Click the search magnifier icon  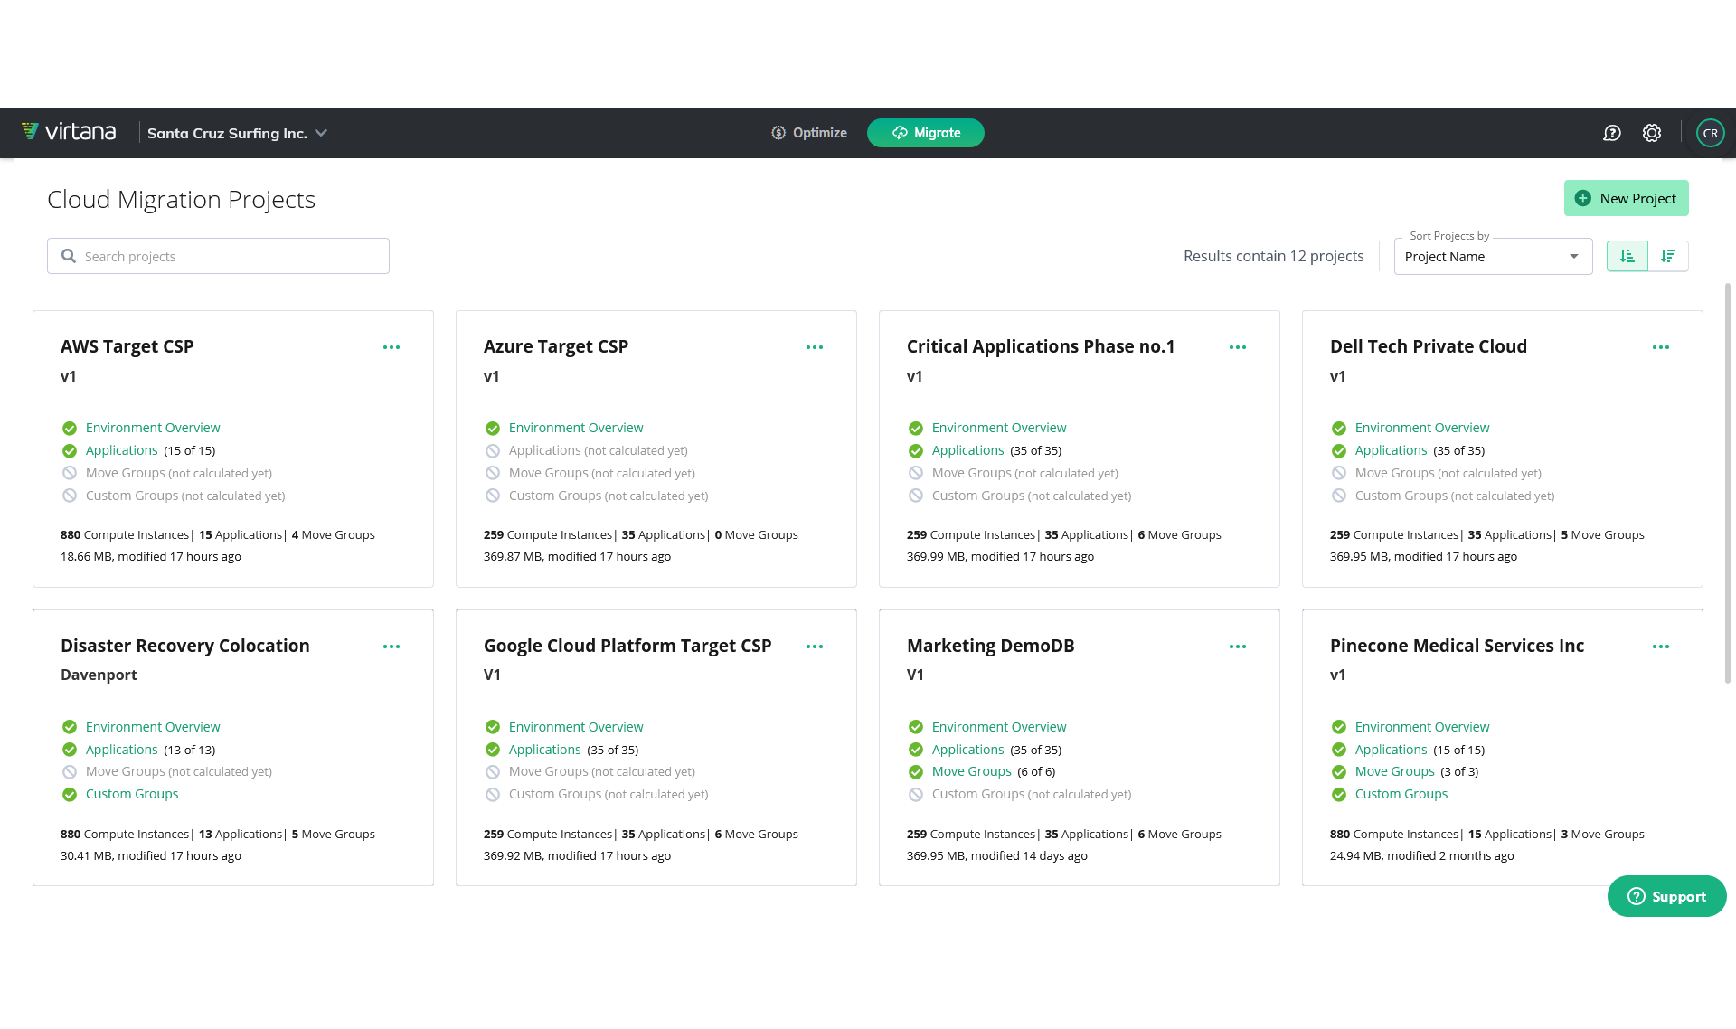(x=69, y=256)
